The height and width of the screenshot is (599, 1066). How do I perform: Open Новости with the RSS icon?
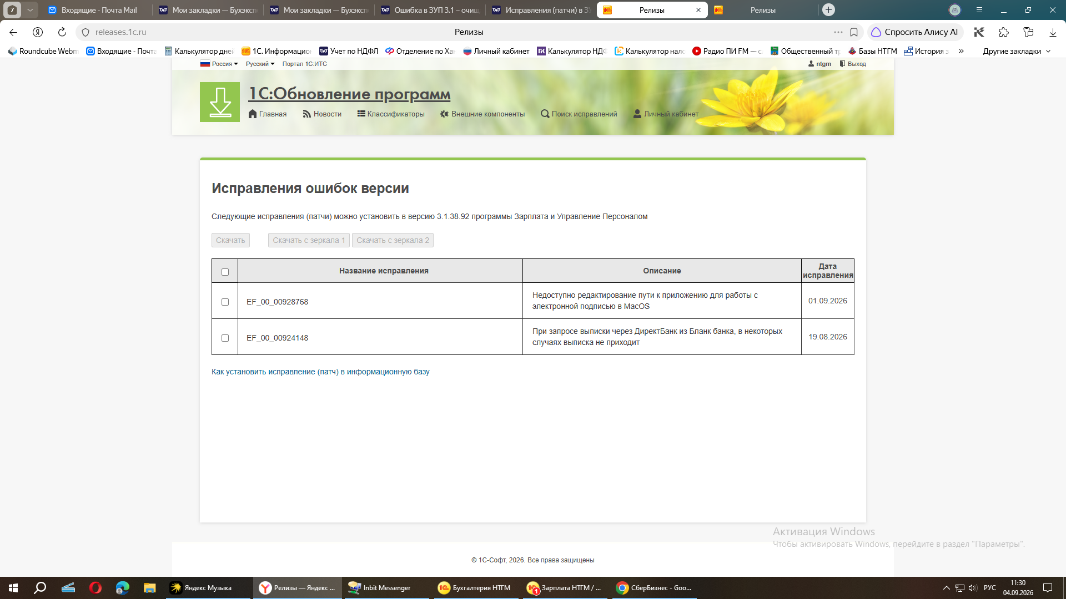pyautogui.click(x=322, y=114)
